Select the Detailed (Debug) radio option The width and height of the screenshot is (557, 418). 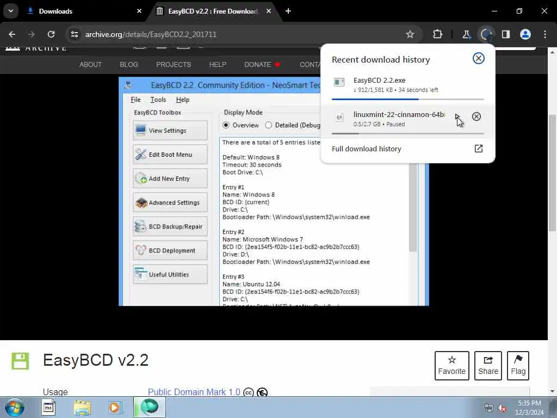pos(269,125)
